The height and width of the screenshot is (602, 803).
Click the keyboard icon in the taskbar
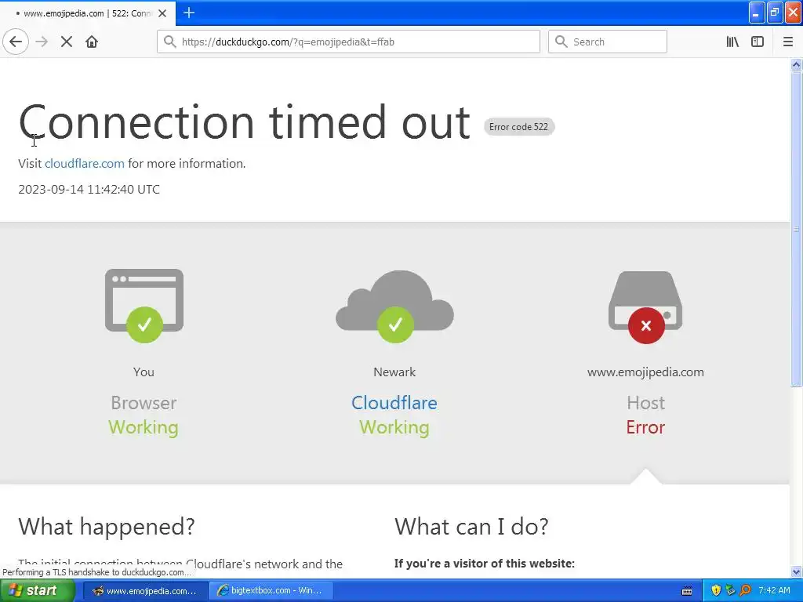687,591
